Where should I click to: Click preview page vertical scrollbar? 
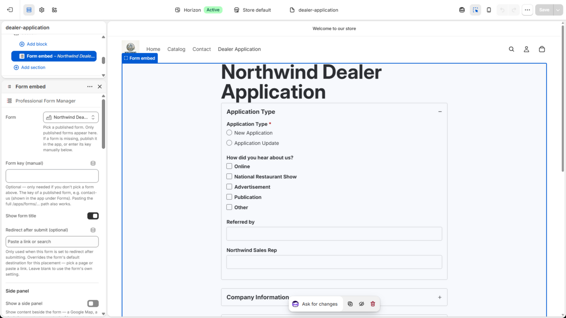[x=563, y=99]
